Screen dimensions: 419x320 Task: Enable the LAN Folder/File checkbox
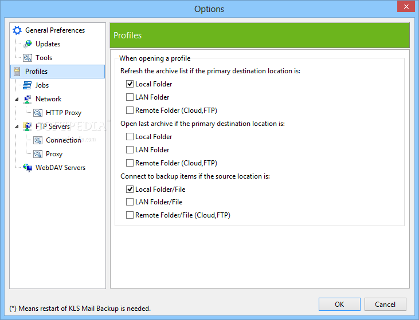coord(130,202)
